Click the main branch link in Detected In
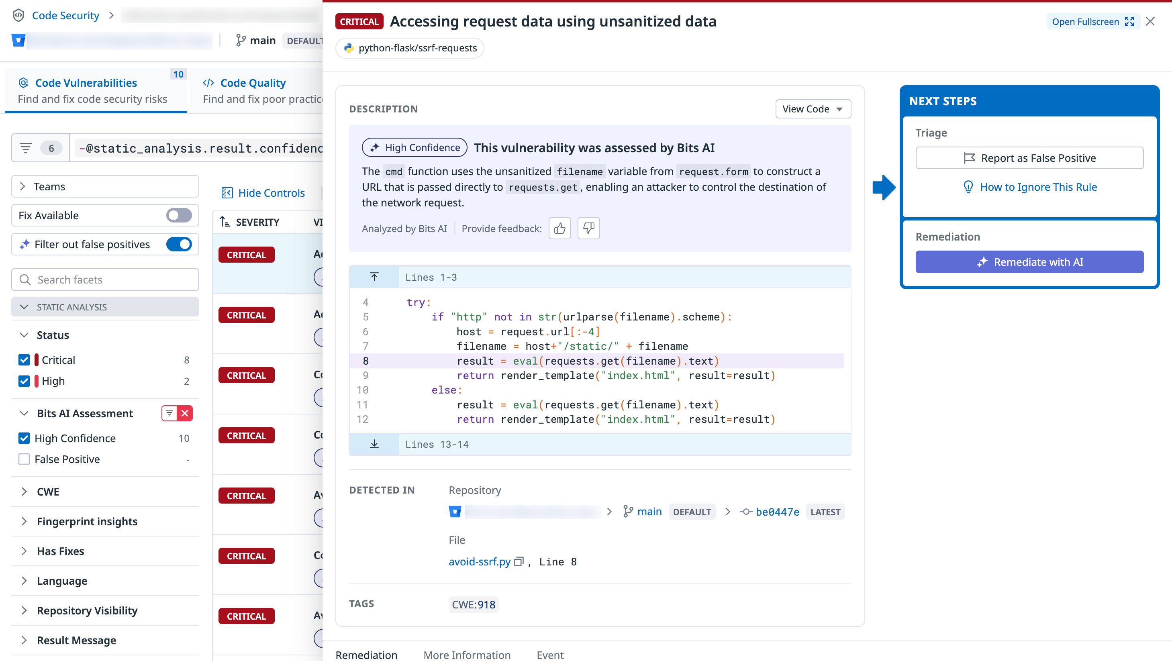Screen dimensions: 1172x661 [x=649, y=512]
